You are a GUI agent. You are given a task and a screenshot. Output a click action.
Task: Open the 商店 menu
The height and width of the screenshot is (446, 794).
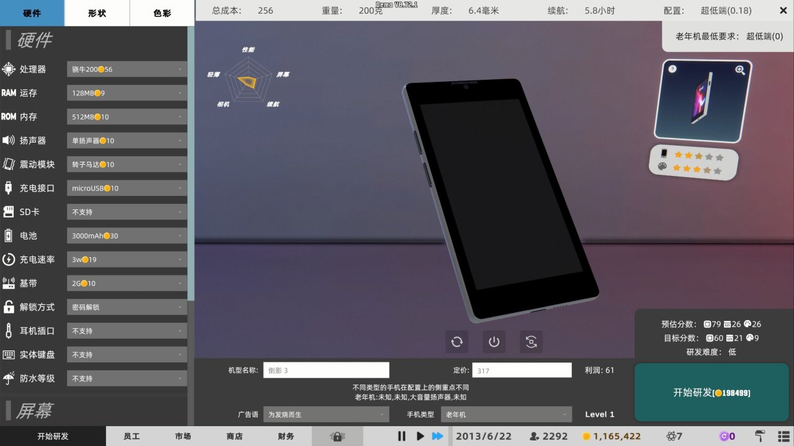[234, 436]
